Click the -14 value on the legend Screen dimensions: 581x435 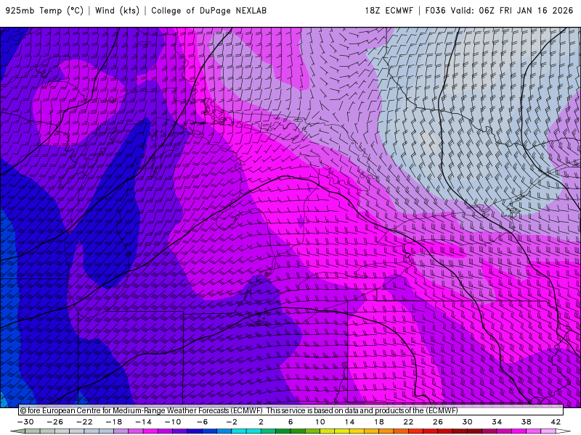(143, 422)
